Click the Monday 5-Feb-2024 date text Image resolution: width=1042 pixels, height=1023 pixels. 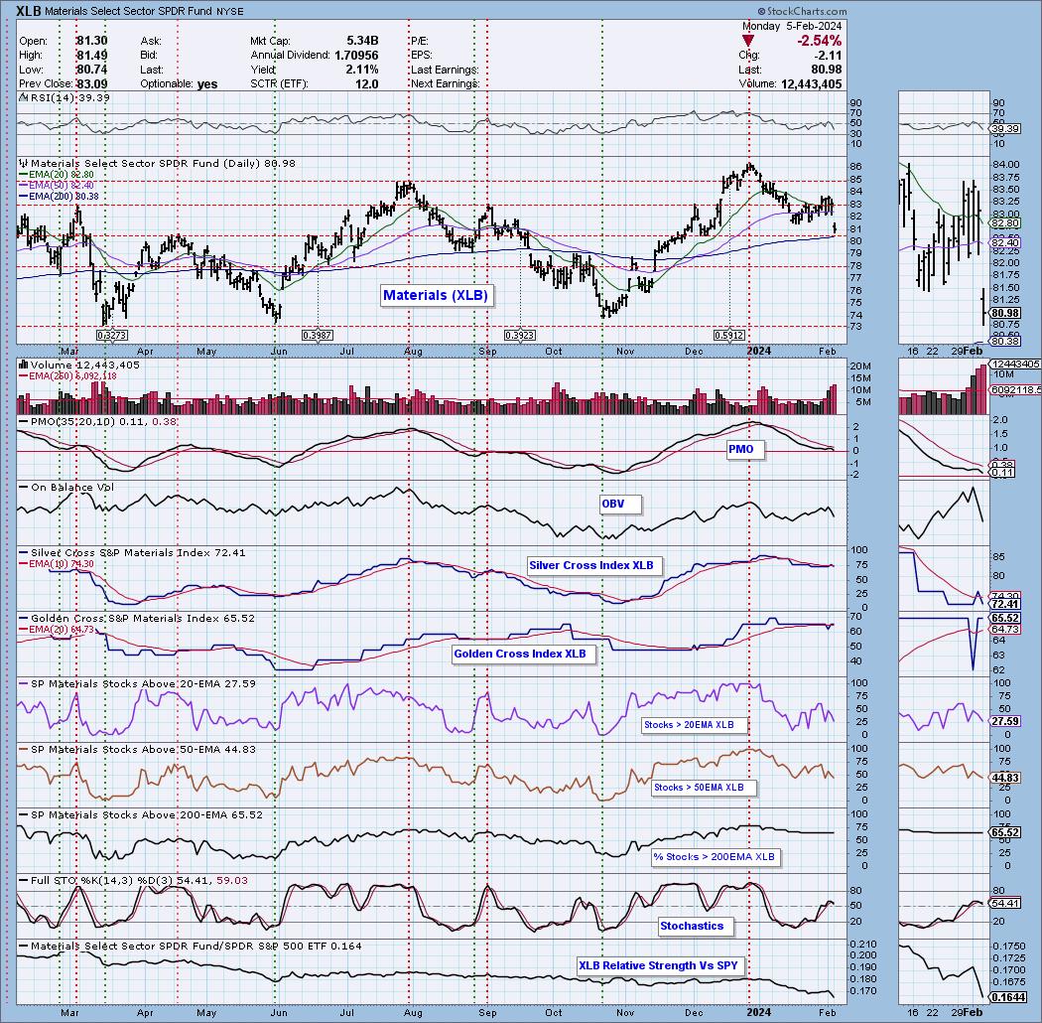click(x=792, y=26)
